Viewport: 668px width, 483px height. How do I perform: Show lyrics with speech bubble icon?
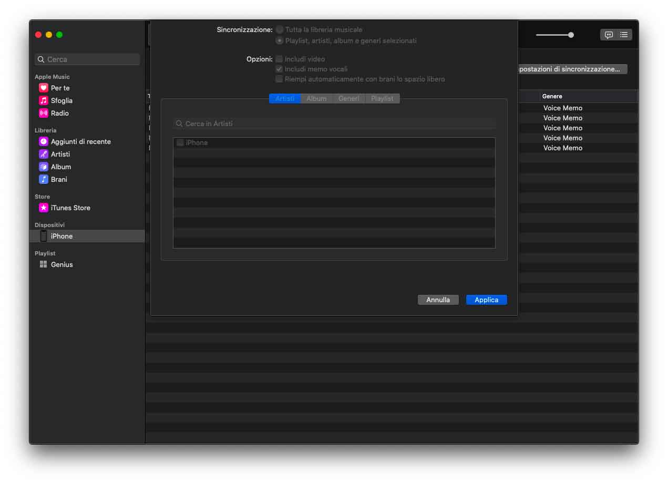[x=609, y=35]
